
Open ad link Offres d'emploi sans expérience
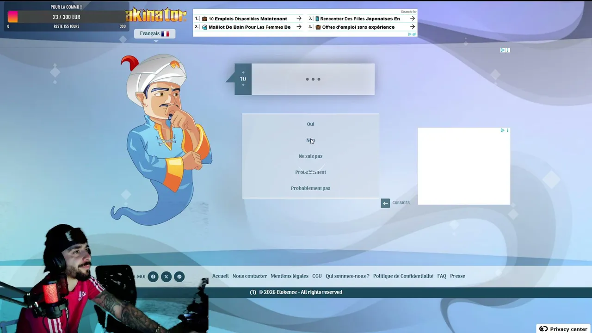pyautogui.click(x=358, y=27)
